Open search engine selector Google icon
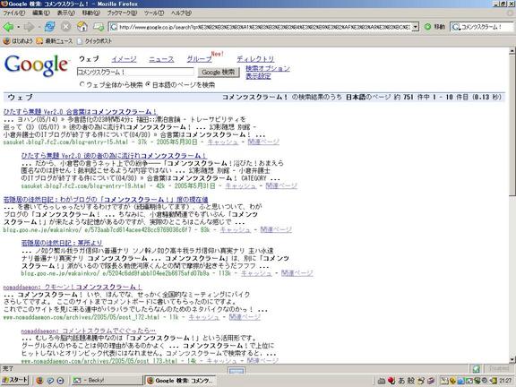Screen dimensions: 516x387 (x=456, y=27)
